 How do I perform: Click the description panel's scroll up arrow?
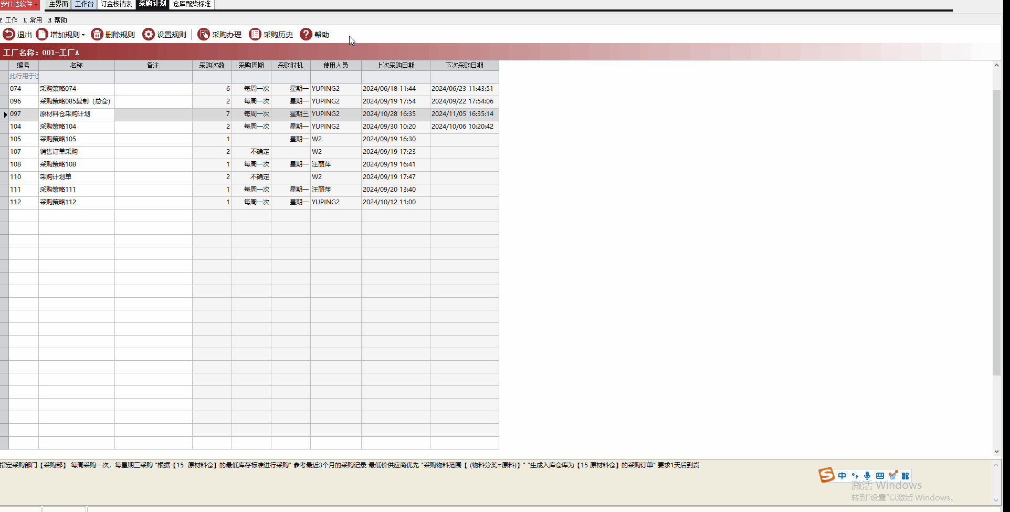point(996,465)
